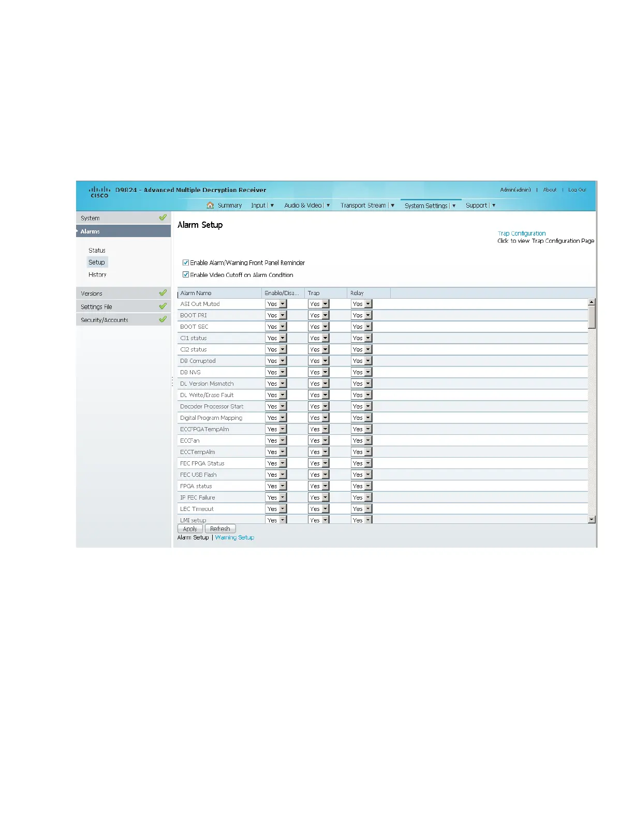Click the ECCFPGATempAlm alarm name
The image size is (634, 820).
pyautogui.click(x=204, y=429)
